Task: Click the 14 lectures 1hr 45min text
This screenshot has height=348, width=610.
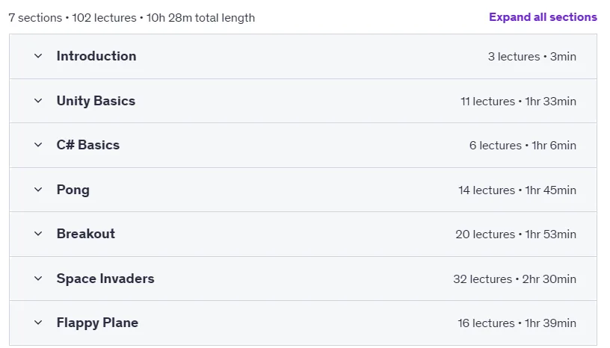Action: point(517,190)
